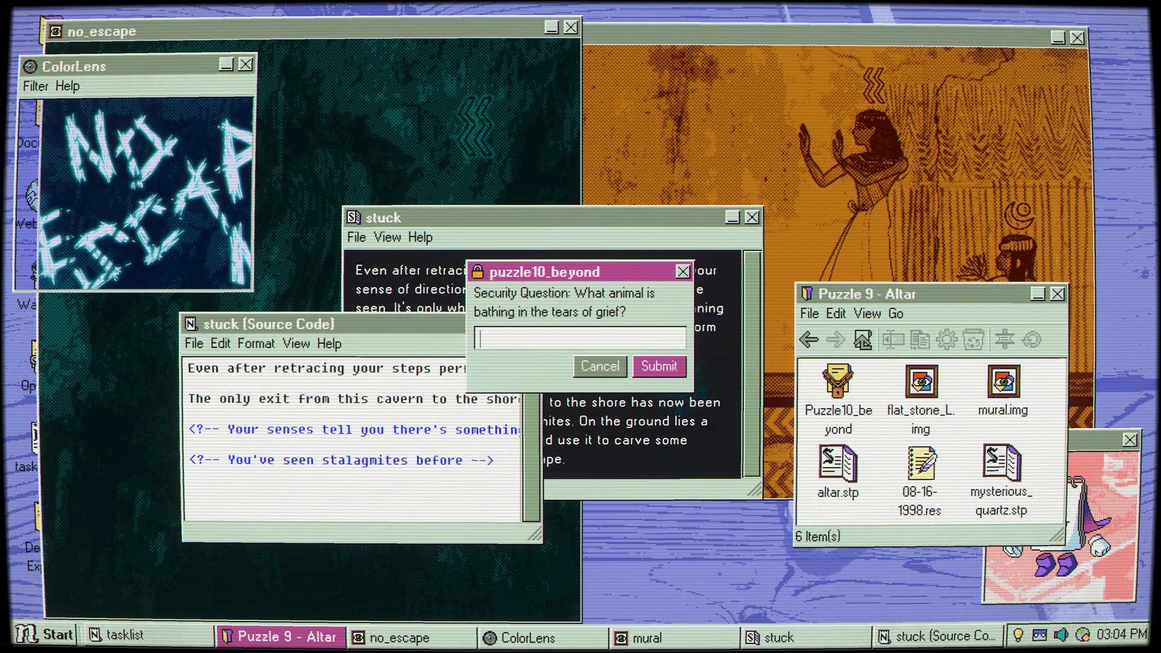Image resolution: width=1161 pixels, height=653 pixels.
Task: Click the 03:04 PM taskbar clock
Action: coord(1122,634)
